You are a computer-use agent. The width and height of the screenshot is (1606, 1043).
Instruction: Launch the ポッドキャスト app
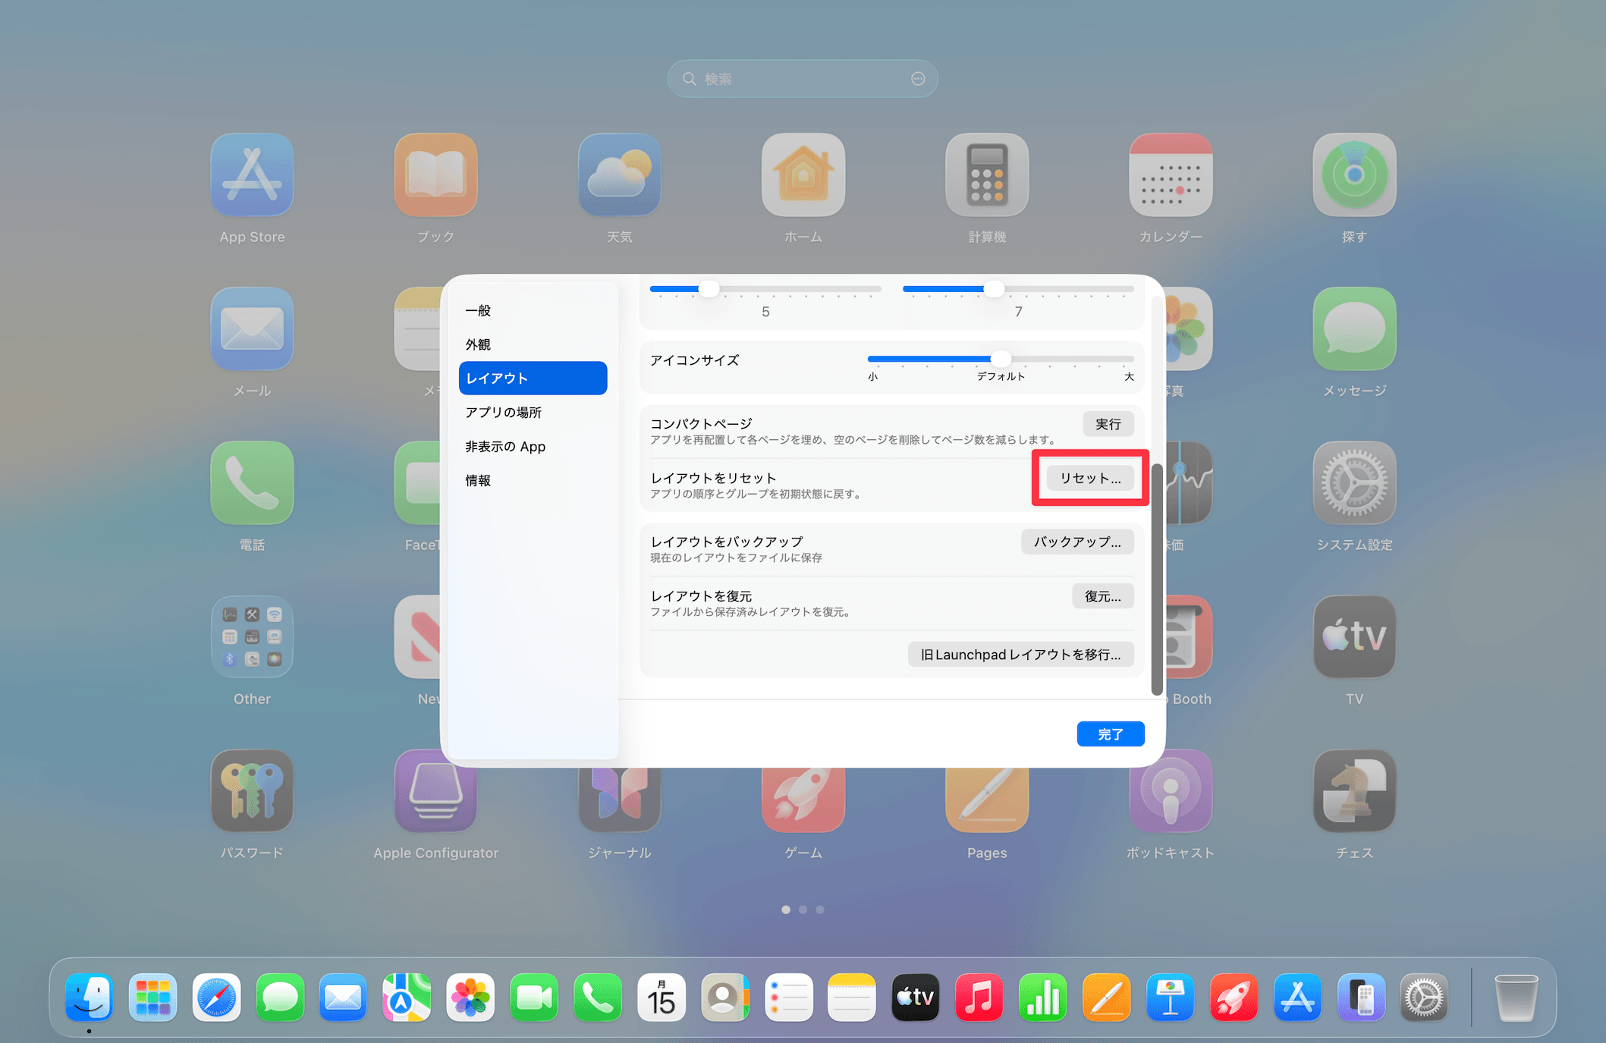[1171, 791]
